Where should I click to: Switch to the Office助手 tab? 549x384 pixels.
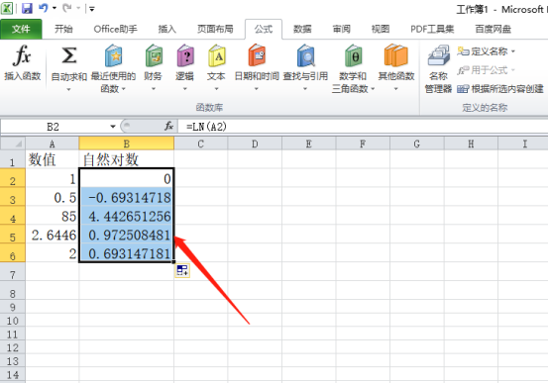(x=116, y=29)
